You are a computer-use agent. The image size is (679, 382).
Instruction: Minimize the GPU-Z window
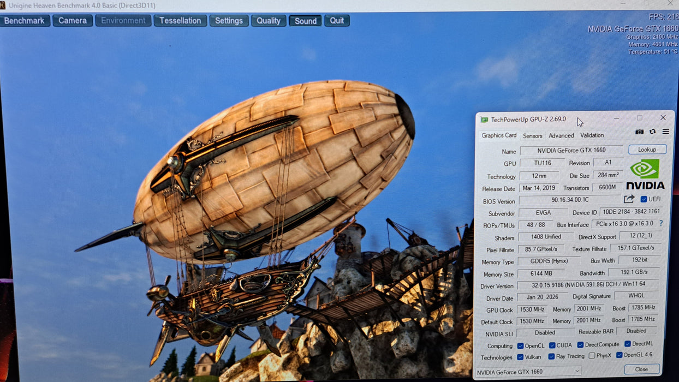(x=616, y=117)
